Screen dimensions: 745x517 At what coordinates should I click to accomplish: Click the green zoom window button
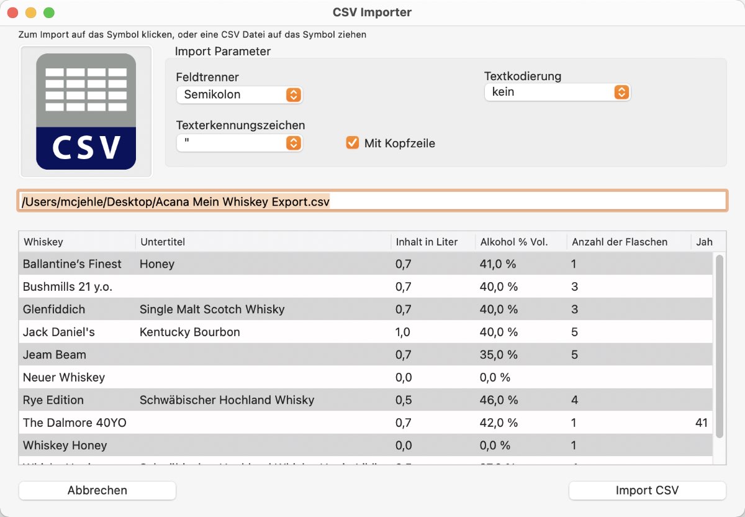tap(49, 12)
